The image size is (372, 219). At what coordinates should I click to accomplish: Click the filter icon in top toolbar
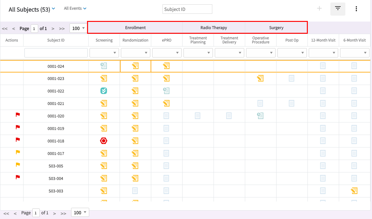click(338, 9)
